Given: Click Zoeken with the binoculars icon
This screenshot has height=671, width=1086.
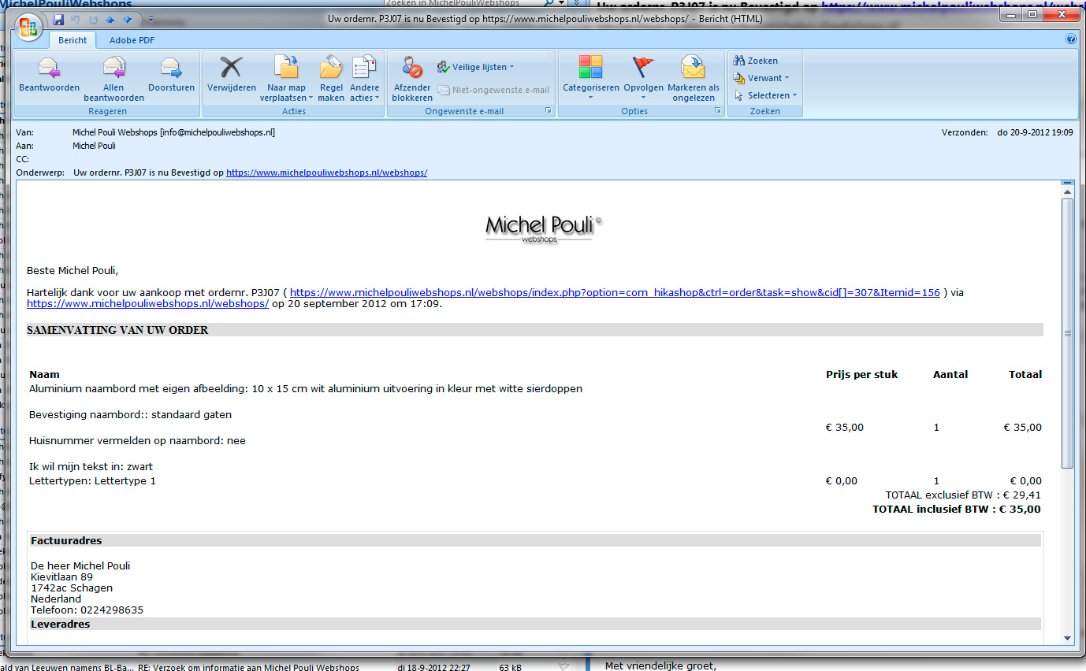Looking at the screenshot, I should coord(755,61).
